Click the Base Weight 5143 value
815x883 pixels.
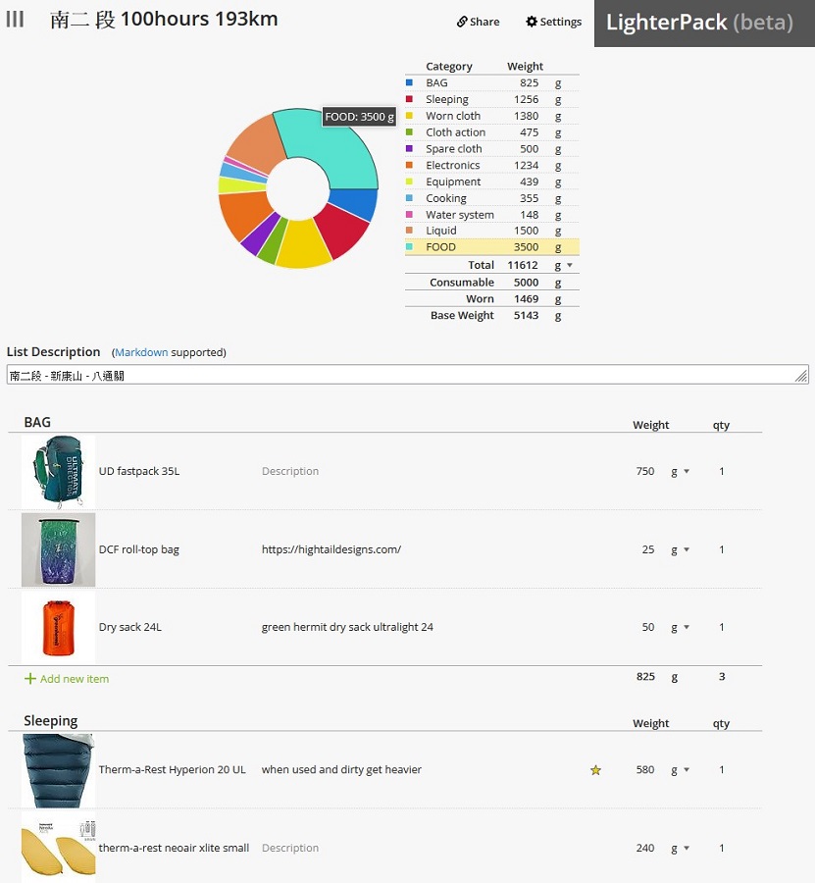[526, 315]
